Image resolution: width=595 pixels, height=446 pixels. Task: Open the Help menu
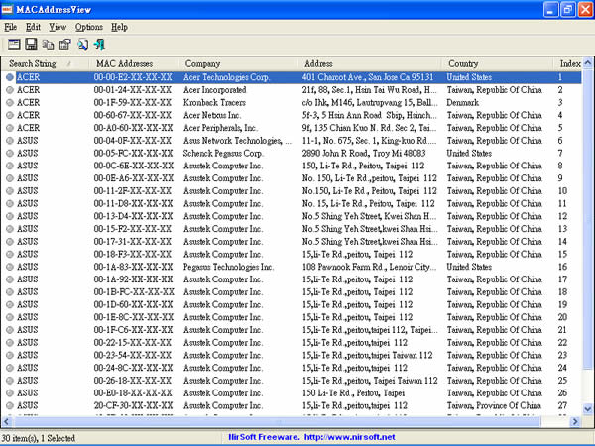coord(119,27)
